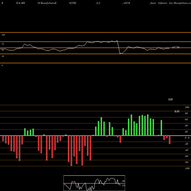This screenshot has width=191, height=191.
Task: Click the -19 value in mini chart
Action: pyautogui.click(x=123, y=186)
